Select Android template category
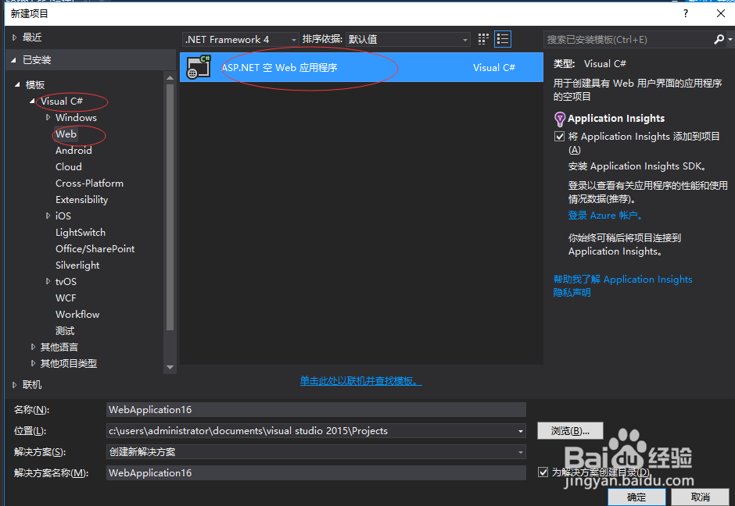Image resolution: width=735 pixels, height=506 pixels. [x=73, y=150]
